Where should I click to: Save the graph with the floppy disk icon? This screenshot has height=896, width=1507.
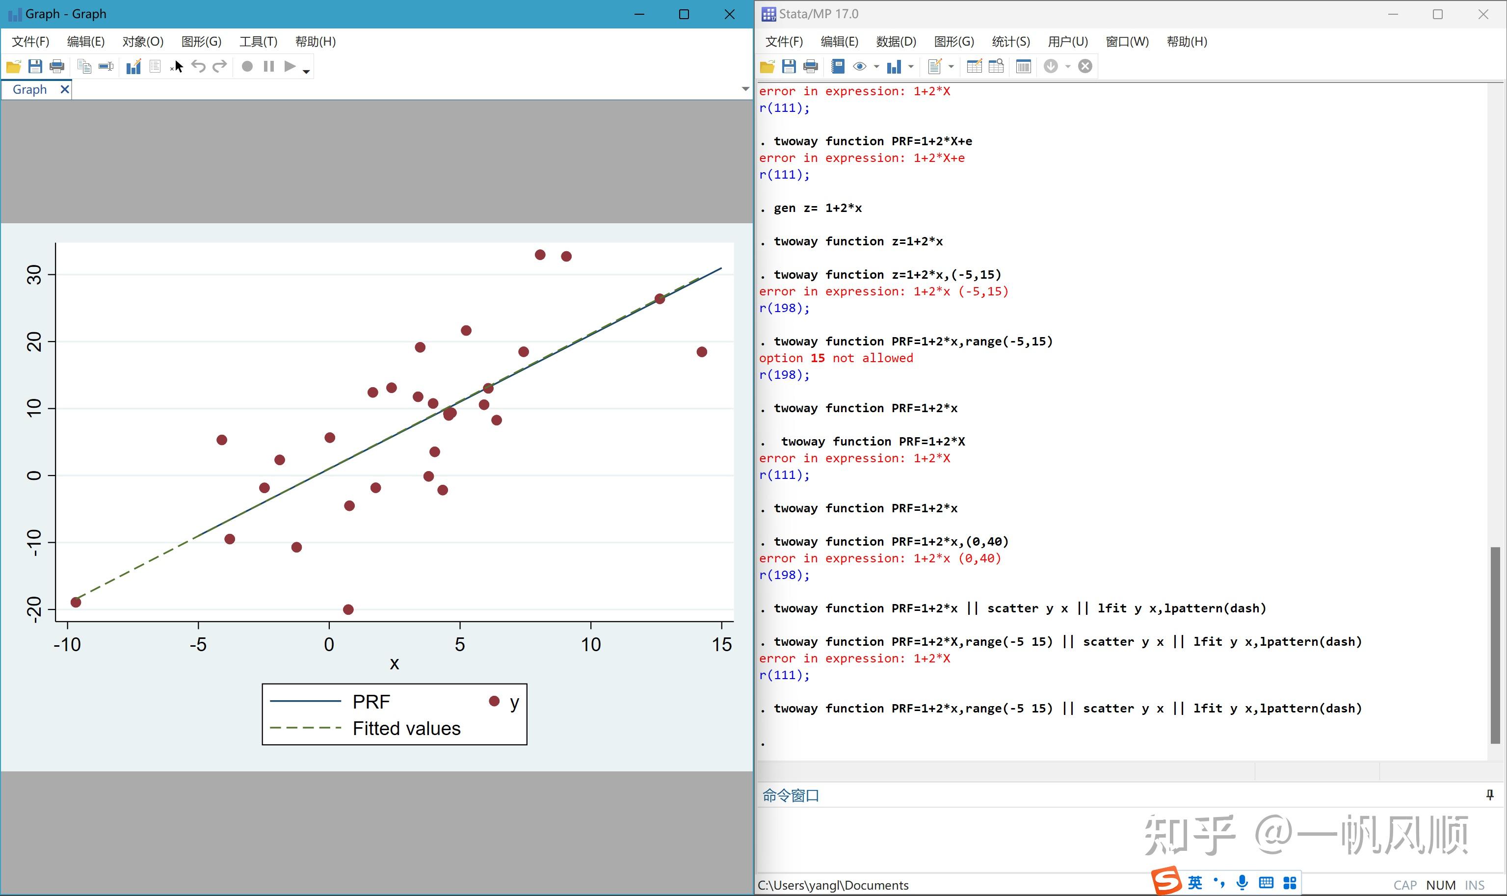point(35,66)
